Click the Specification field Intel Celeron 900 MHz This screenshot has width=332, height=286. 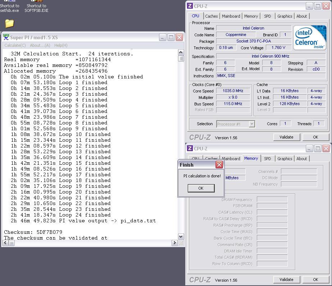270,56
